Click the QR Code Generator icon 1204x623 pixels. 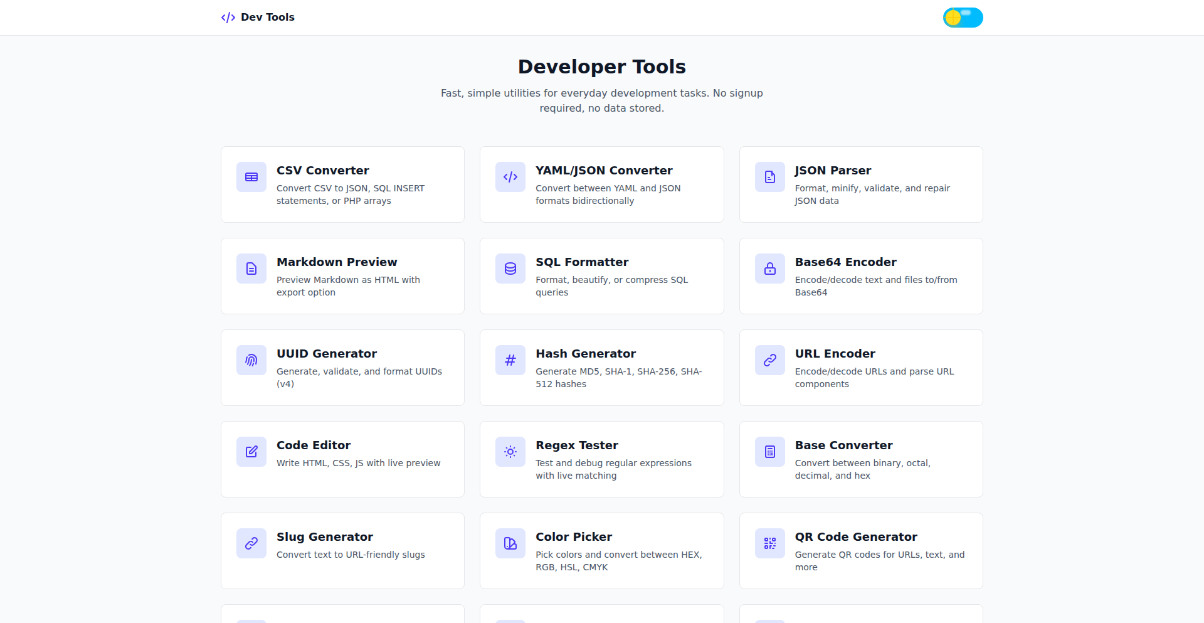(770, 543)
